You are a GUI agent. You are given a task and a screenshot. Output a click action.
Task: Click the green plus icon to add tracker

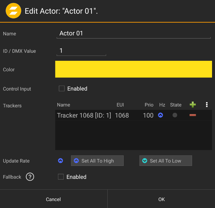[193, 105]
